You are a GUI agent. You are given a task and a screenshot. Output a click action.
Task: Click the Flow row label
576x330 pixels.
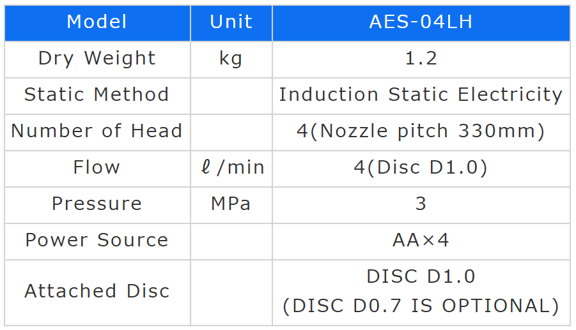pyautogui.click(x=97, y=168)
